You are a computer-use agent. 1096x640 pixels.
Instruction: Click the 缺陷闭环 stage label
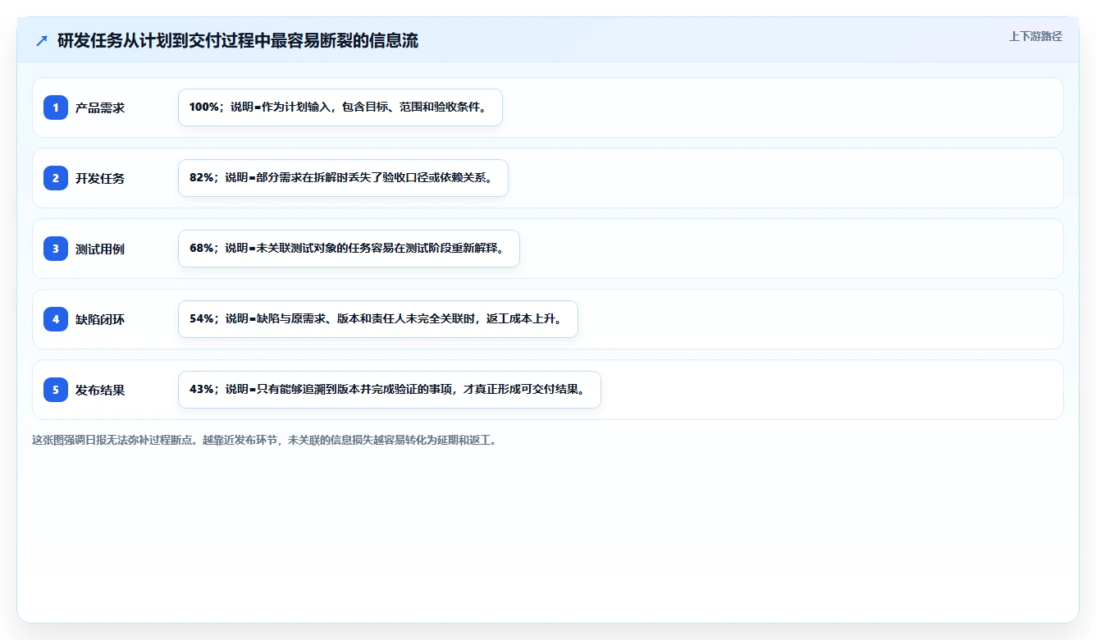tap(100, 319)
